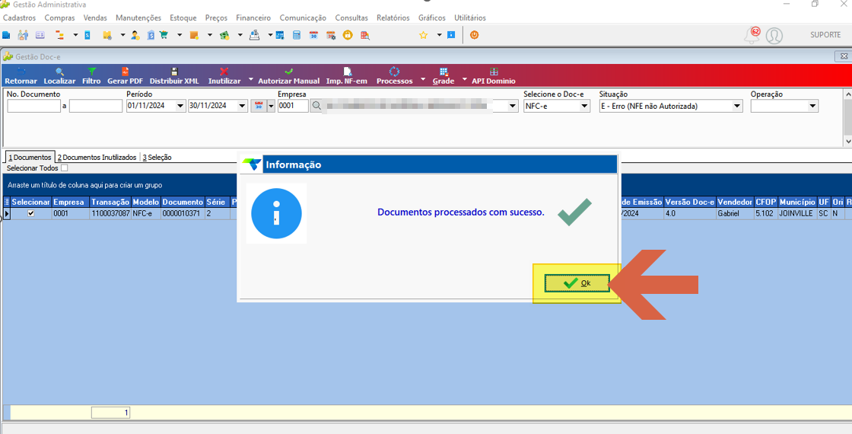Expand the Grade dropdown arrow

pyautogui.click(x=464, y=79)
